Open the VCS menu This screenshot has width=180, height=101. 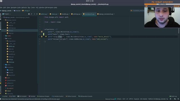(x=37, y=8)
